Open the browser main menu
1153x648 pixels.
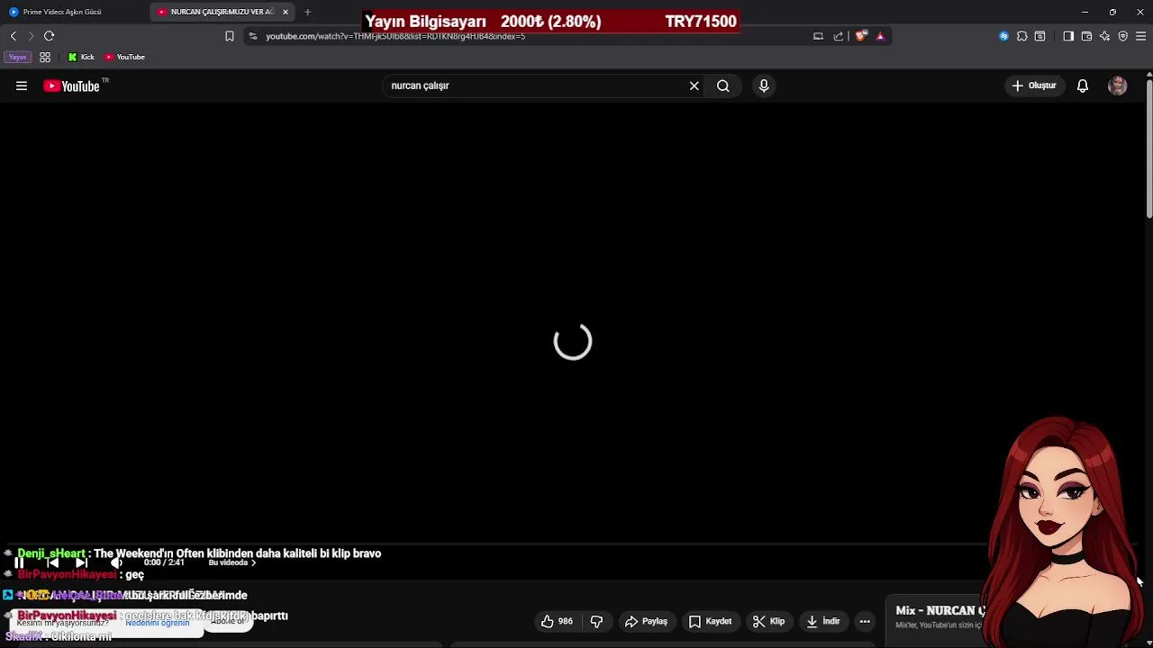click(x=1140, y=36)
